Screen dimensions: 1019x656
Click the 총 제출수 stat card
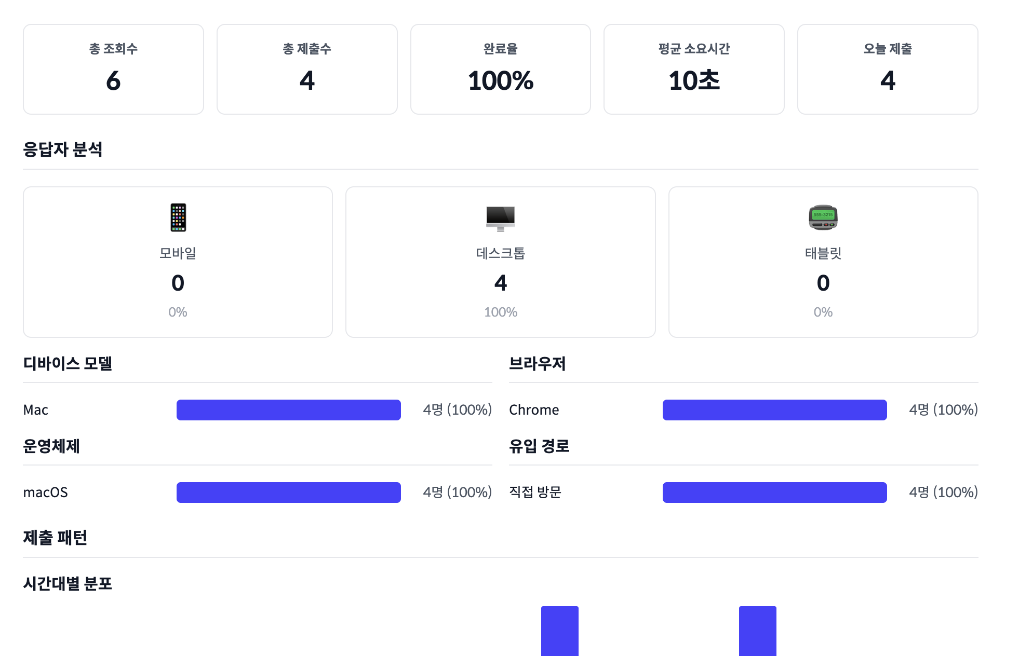307,69
